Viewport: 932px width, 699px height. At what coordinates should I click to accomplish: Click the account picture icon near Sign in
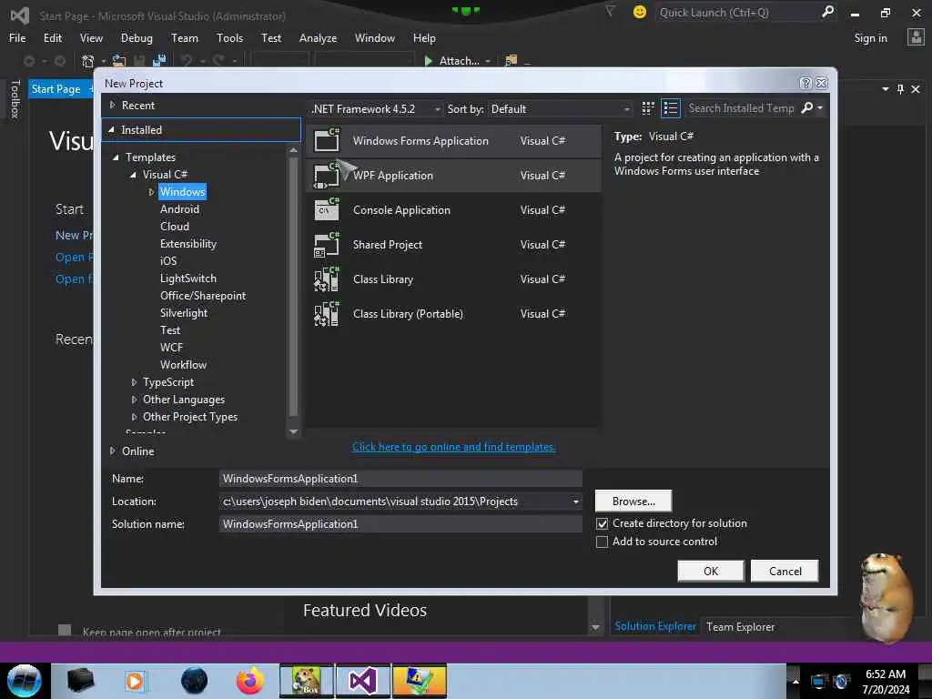[916, 37]
